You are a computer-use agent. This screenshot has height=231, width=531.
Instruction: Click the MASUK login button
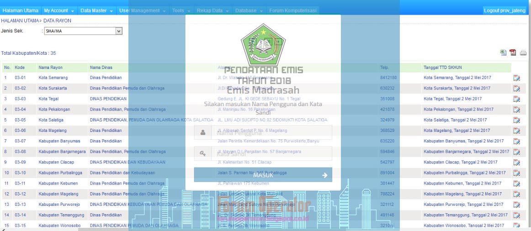pos(263,175)
